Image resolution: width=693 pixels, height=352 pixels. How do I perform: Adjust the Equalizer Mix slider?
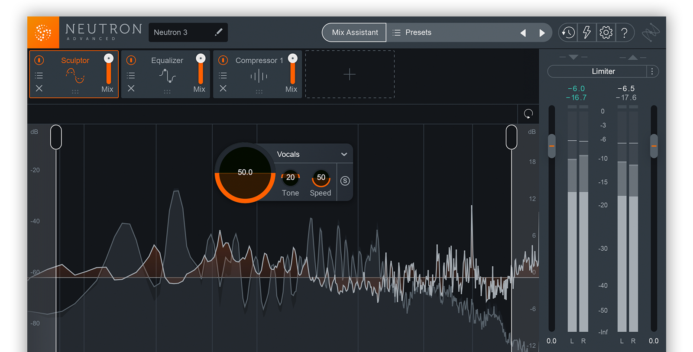click(201, 69)
